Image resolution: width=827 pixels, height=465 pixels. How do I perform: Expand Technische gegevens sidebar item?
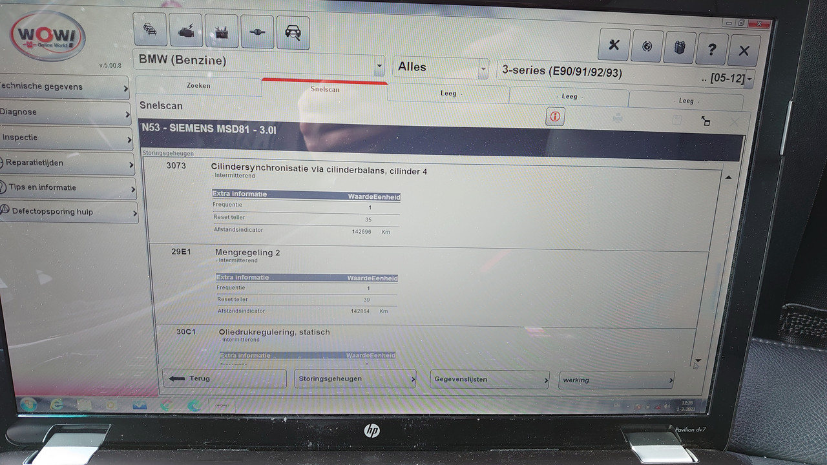[63, 87]
